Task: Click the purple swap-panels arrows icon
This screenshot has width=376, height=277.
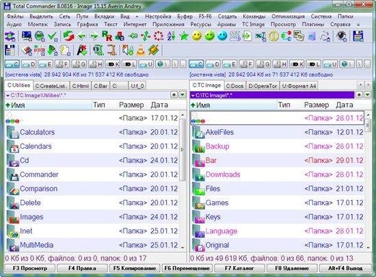Action: point(10,36)
